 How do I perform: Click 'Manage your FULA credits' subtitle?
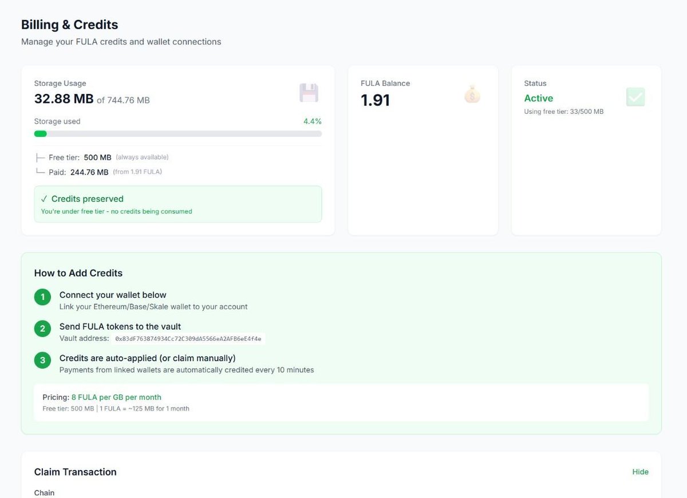coord(121,42)
